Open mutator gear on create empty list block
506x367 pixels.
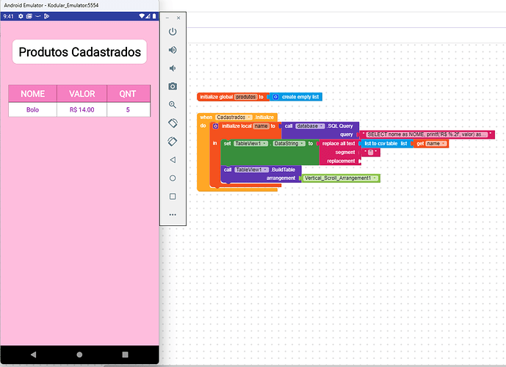[x=275, y=97]
